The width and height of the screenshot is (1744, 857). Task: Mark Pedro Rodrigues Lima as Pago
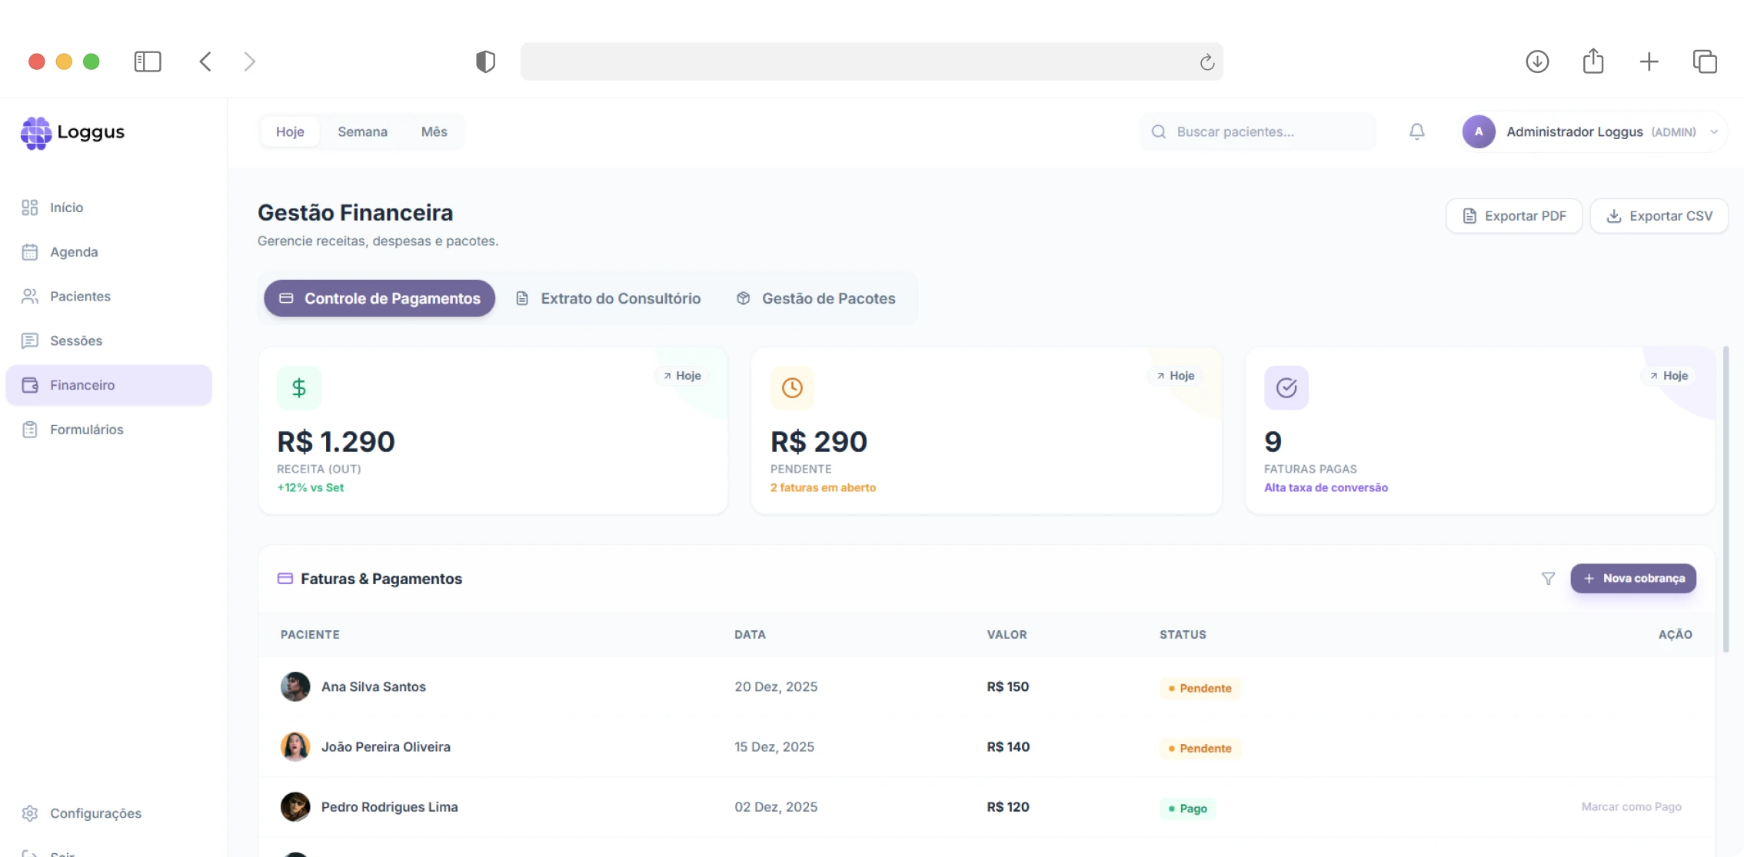point(1630,806)
